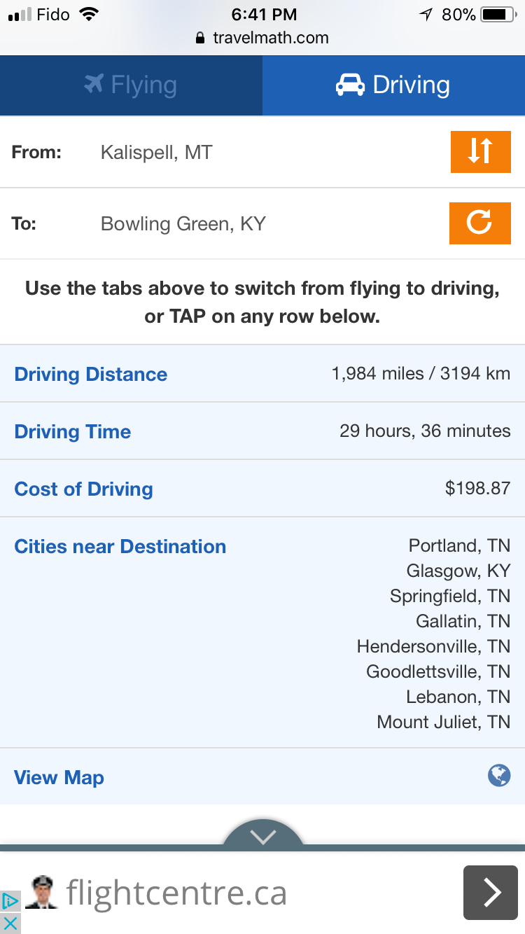Edit the To field Bowling Green, KY

(x=183, y=224)
